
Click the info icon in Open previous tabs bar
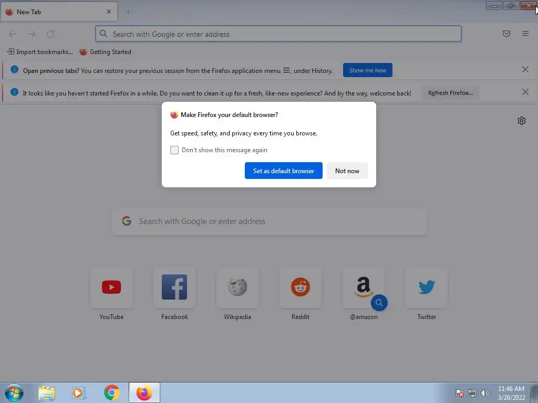point(14,69)
